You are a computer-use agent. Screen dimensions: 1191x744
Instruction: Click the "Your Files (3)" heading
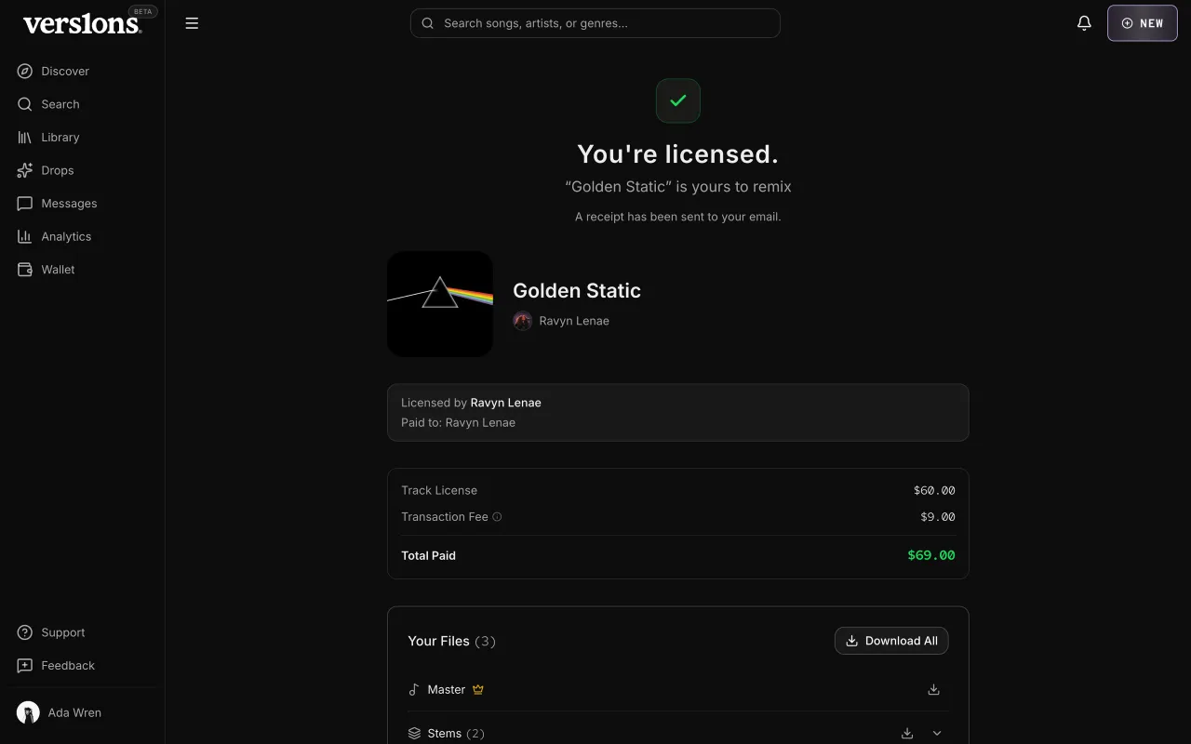point(451,641)
